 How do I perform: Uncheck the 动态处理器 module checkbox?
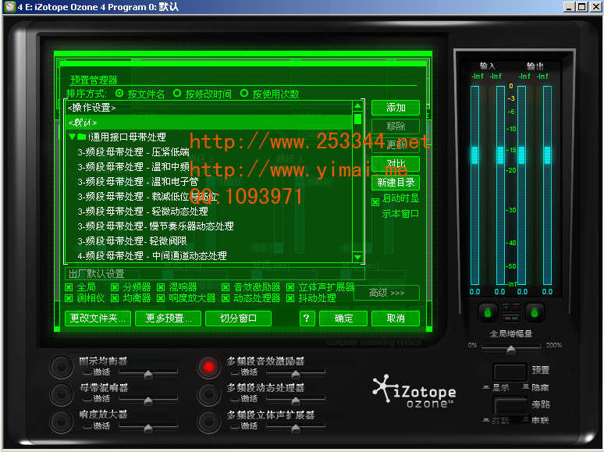(226, 298)
